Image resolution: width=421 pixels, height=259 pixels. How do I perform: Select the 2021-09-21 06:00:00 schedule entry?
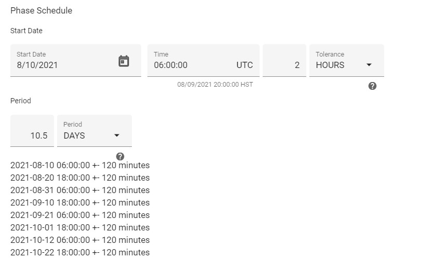click(x=80, y=215)
